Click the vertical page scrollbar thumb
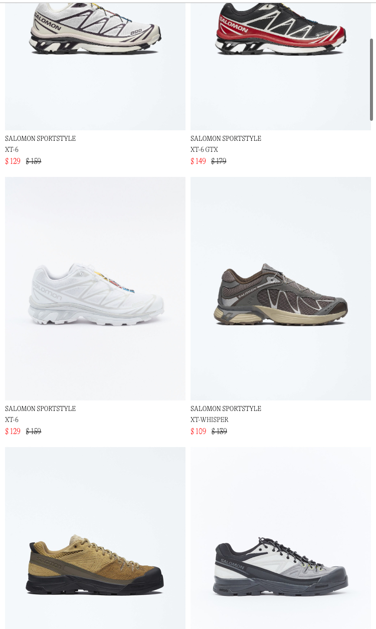376x629 pixels. (x=371, y=79)
